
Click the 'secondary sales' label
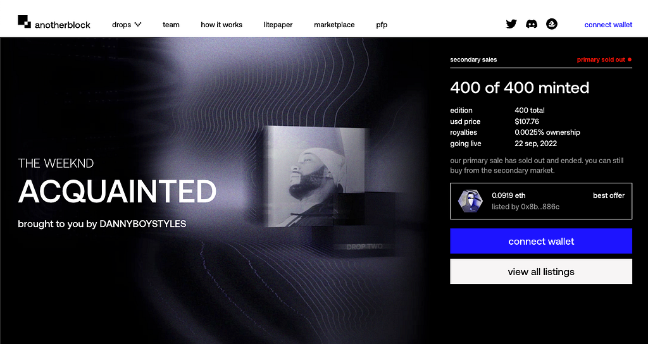tap(473, 59)
